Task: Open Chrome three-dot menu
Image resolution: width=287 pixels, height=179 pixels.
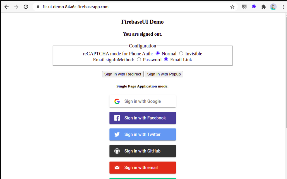Action: coord(283,7)
